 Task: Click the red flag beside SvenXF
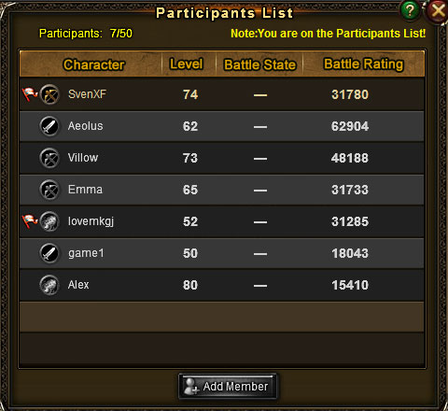pos(30,94)
